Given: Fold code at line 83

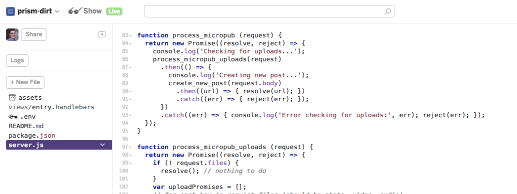Looking at the screenshot, I should (x=130, y=35).
